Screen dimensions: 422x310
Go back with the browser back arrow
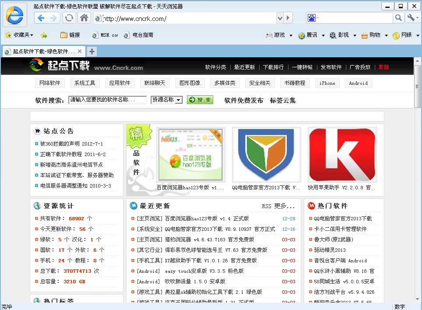coord(41,18)
